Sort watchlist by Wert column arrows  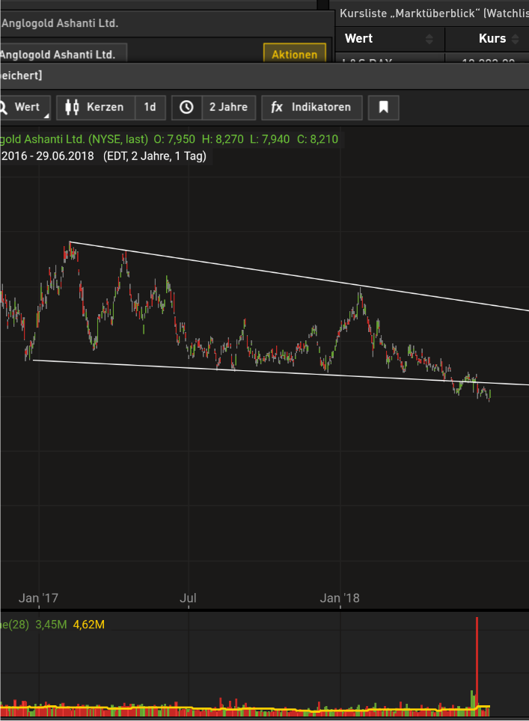click(x=429, y=39)
